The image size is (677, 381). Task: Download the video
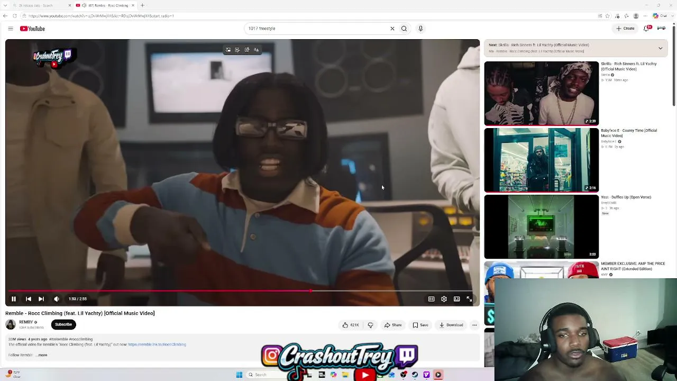click(x=451, y=325)
